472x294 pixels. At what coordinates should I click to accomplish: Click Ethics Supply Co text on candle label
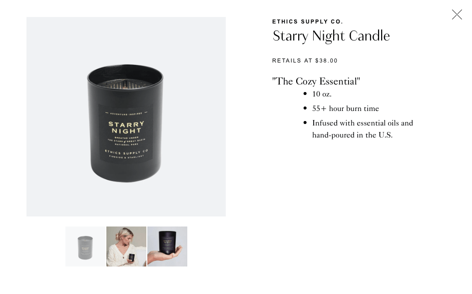tap(126, 152)
